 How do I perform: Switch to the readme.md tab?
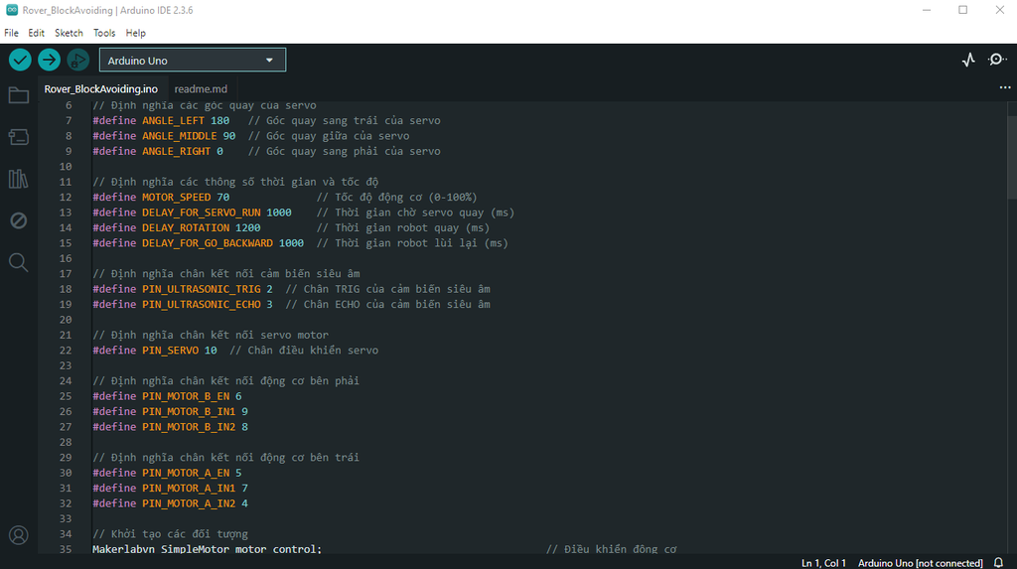tap(201, 89)
